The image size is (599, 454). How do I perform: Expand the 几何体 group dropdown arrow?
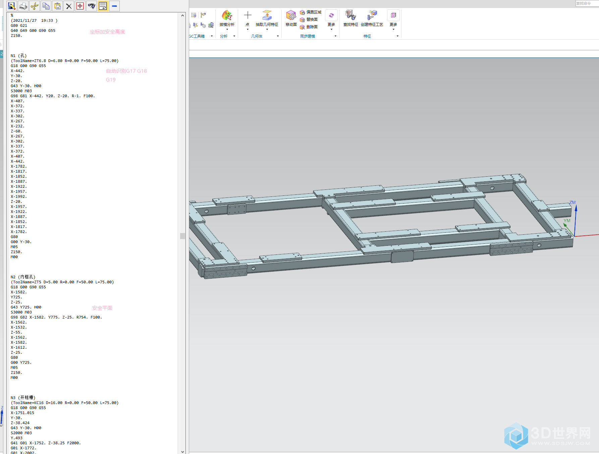tap(278, 36)
